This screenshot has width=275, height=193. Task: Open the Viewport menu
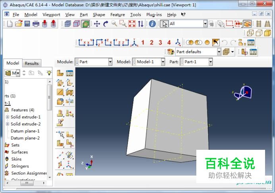[51, 15]
